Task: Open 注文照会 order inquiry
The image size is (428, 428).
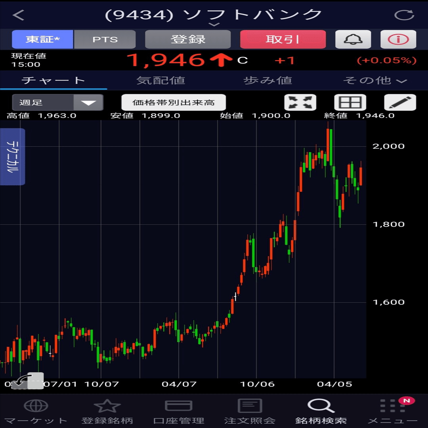Action: tap(250, 412)
